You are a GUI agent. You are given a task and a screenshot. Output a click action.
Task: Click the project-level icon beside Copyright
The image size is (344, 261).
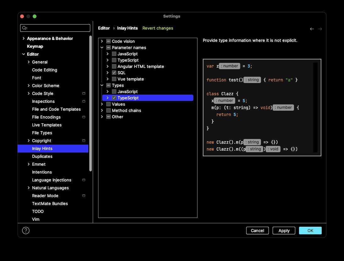[84, 141]
